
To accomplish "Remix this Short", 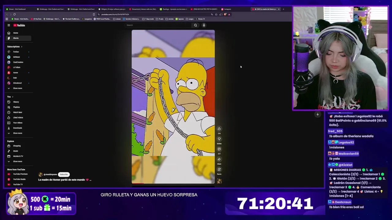I will coord(219,169).
